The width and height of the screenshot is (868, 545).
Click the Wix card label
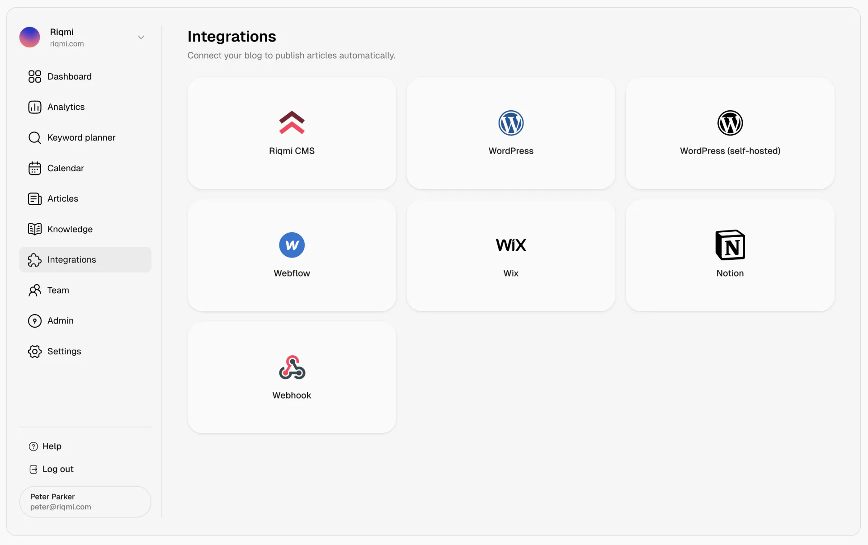(511, 273)
